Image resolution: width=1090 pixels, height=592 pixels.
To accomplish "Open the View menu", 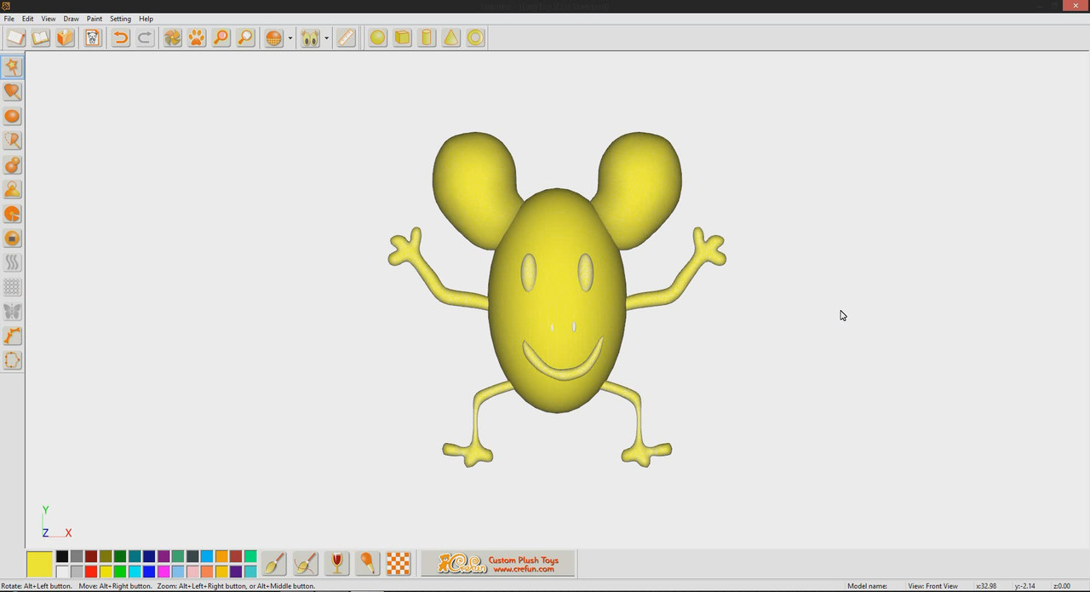I will (49, 19).
